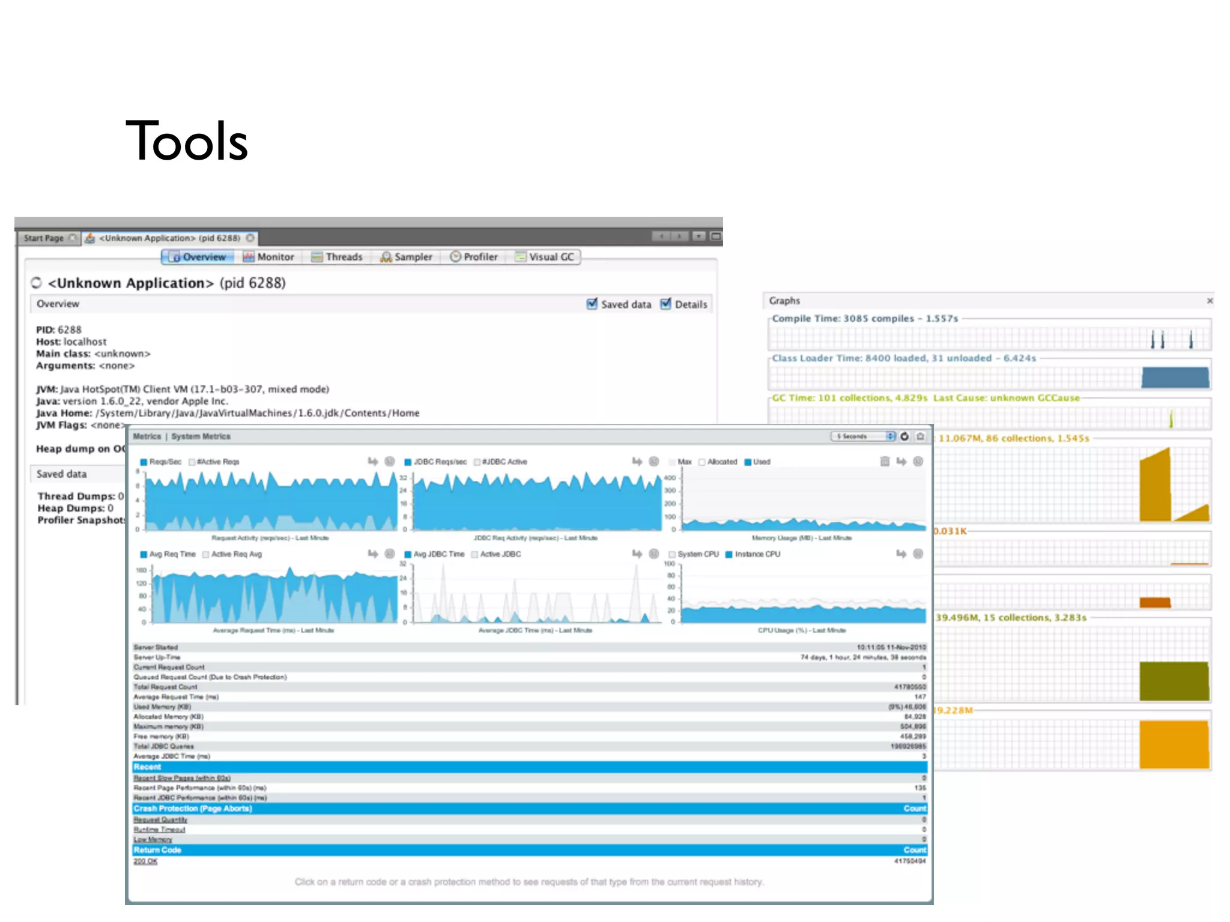Click clock icon above Request Activity chart

[x=390, y=461]
